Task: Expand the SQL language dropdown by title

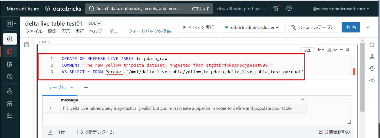Action: click(95, 23)
